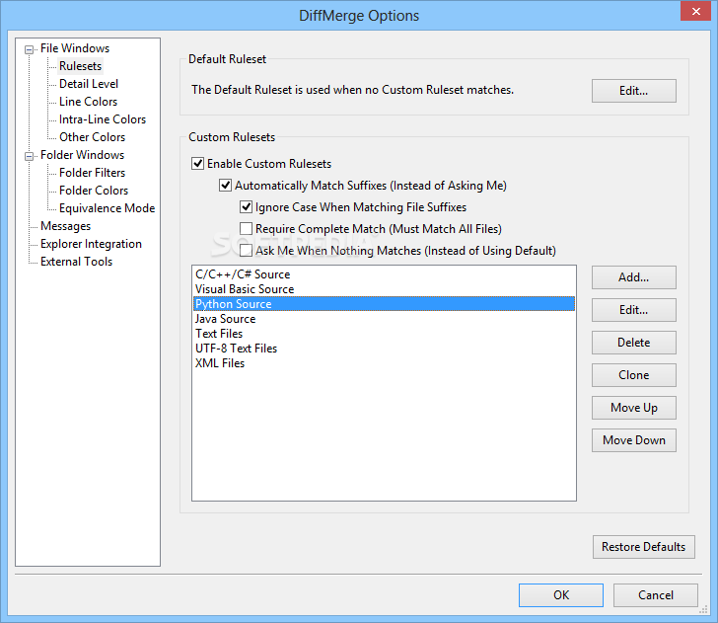Select the File Windows tree item
Screen dimensions: 718x623
[75, 48]
